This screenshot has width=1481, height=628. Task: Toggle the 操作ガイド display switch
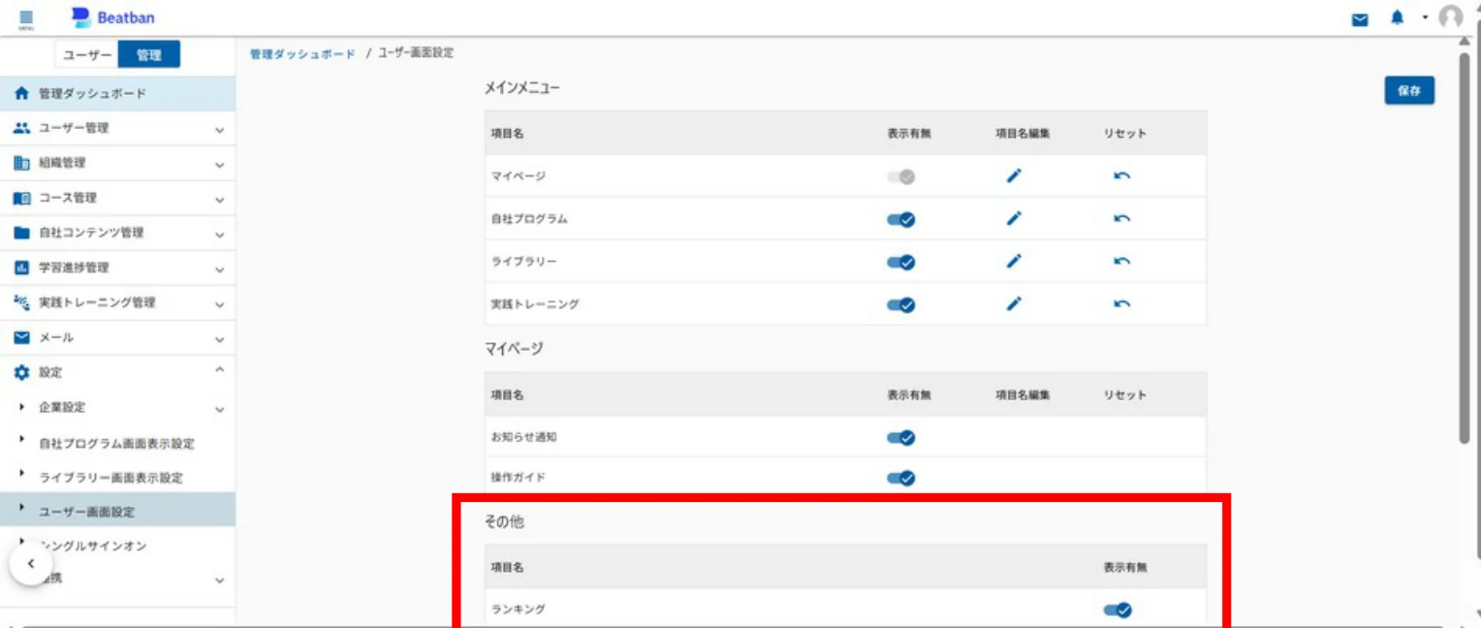[x=900, y=478]
